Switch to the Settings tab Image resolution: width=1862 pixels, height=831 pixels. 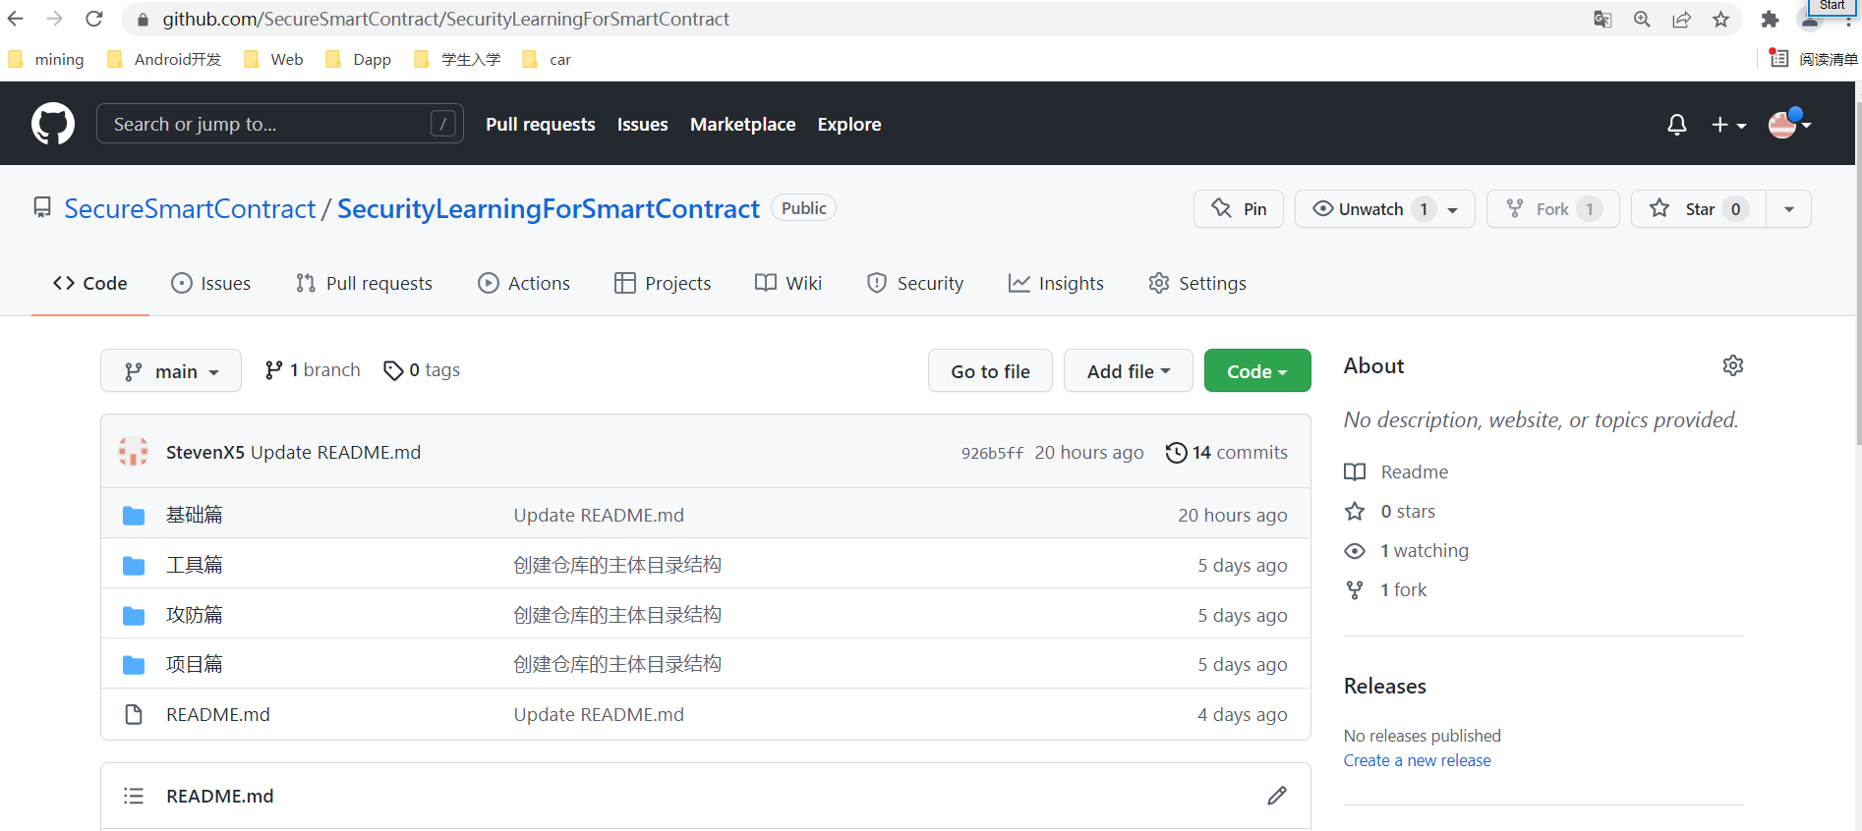point(1197,283)
